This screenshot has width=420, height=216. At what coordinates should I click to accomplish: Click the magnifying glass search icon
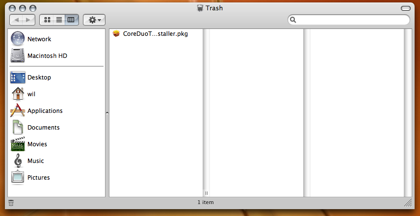tap(293, 20)
